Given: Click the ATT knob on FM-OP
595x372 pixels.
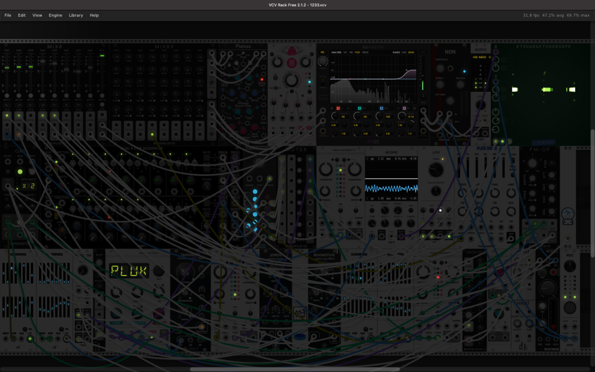Looking at the screenshot, I should pos(551,176).
